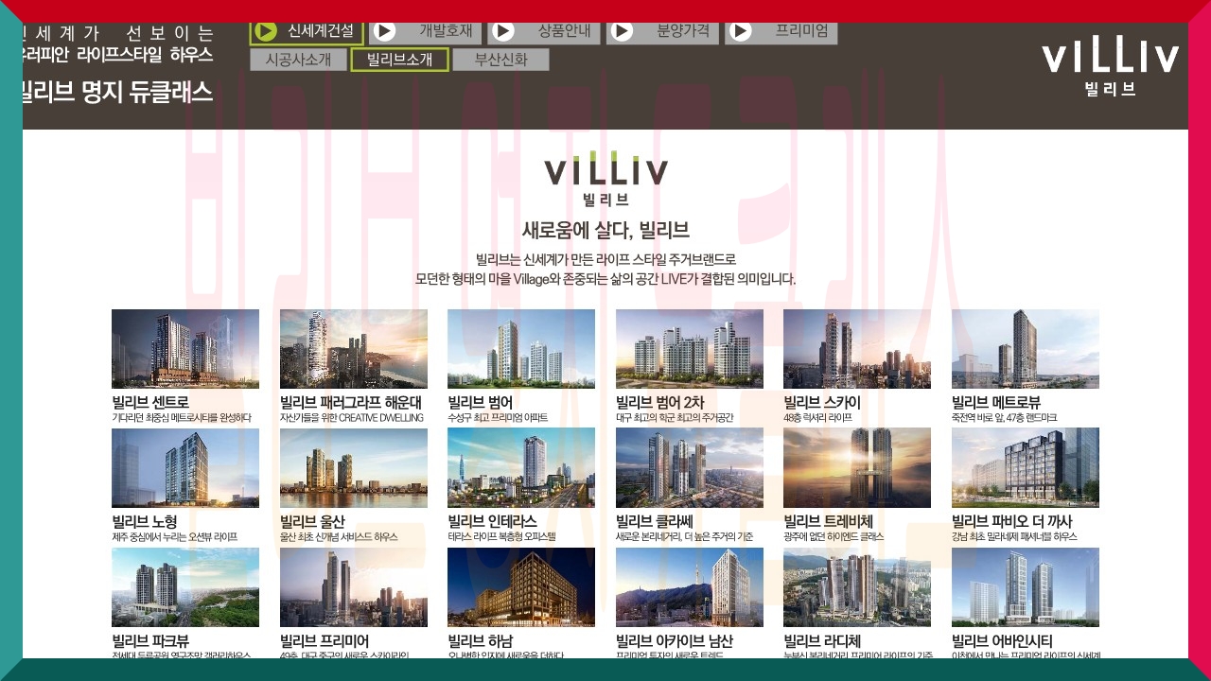Image resolution: width=1211 pixels, height=681 pixels.
Task: Click the play icon beside 분양가격
Action: [622, 31]
